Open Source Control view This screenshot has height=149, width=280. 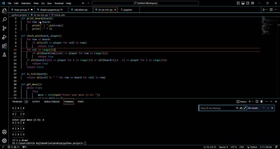pyautogui.click(x=4, y=29)
